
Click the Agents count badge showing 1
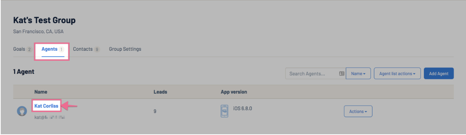coord(62,49)
